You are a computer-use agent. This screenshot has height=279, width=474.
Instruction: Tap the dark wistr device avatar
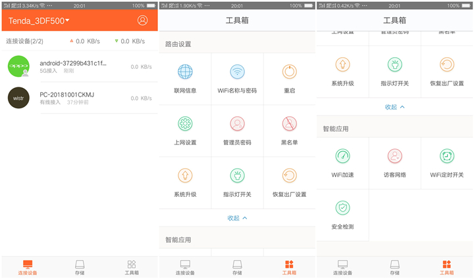(18, 98)
